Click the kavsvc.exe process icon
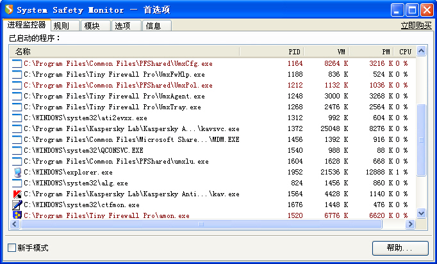437x264 pixels. pos(17,128)
